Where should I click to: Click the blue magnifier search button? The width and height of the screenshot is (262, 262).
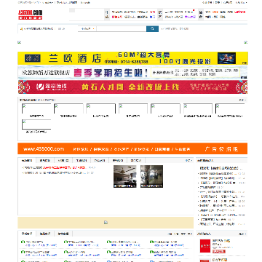(152, 28)
